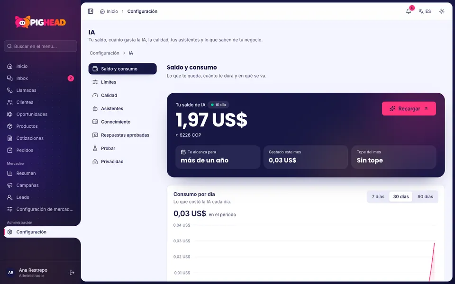Click the Clientes people icon
This screenshot has width=455, height=284.
9,102
